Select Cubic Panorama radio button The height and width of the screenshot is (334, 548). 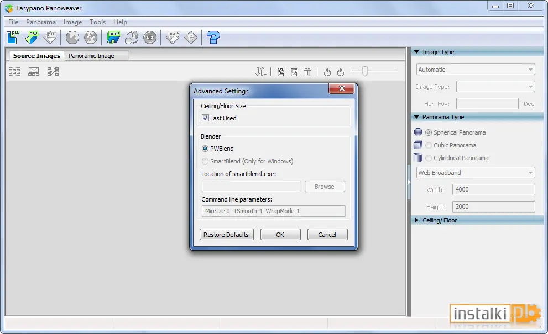pyautogui.click(x=429, y=145)
